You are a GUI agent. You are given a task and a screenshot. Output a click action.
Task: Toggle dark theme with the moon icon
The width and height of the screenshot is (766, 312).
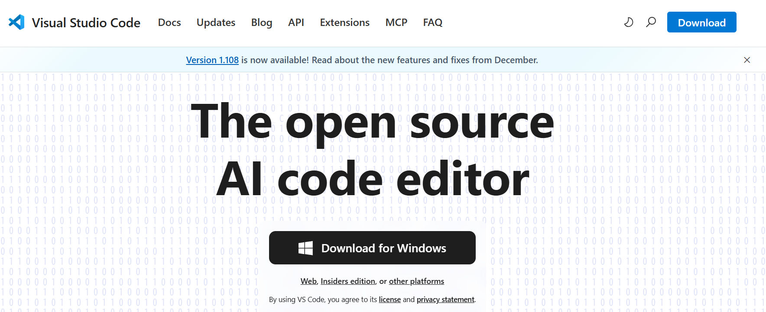coord(628,22)
